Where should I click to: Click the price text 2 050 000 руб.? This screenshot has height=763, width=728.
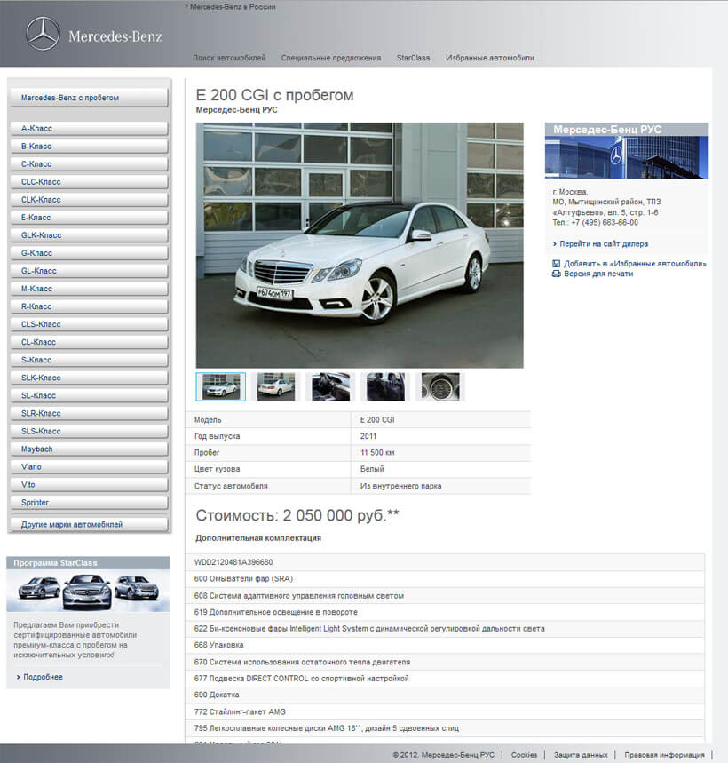coord(341,515)
